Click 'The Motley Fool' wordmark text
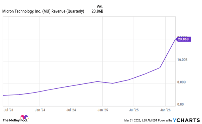 point(15,121)
